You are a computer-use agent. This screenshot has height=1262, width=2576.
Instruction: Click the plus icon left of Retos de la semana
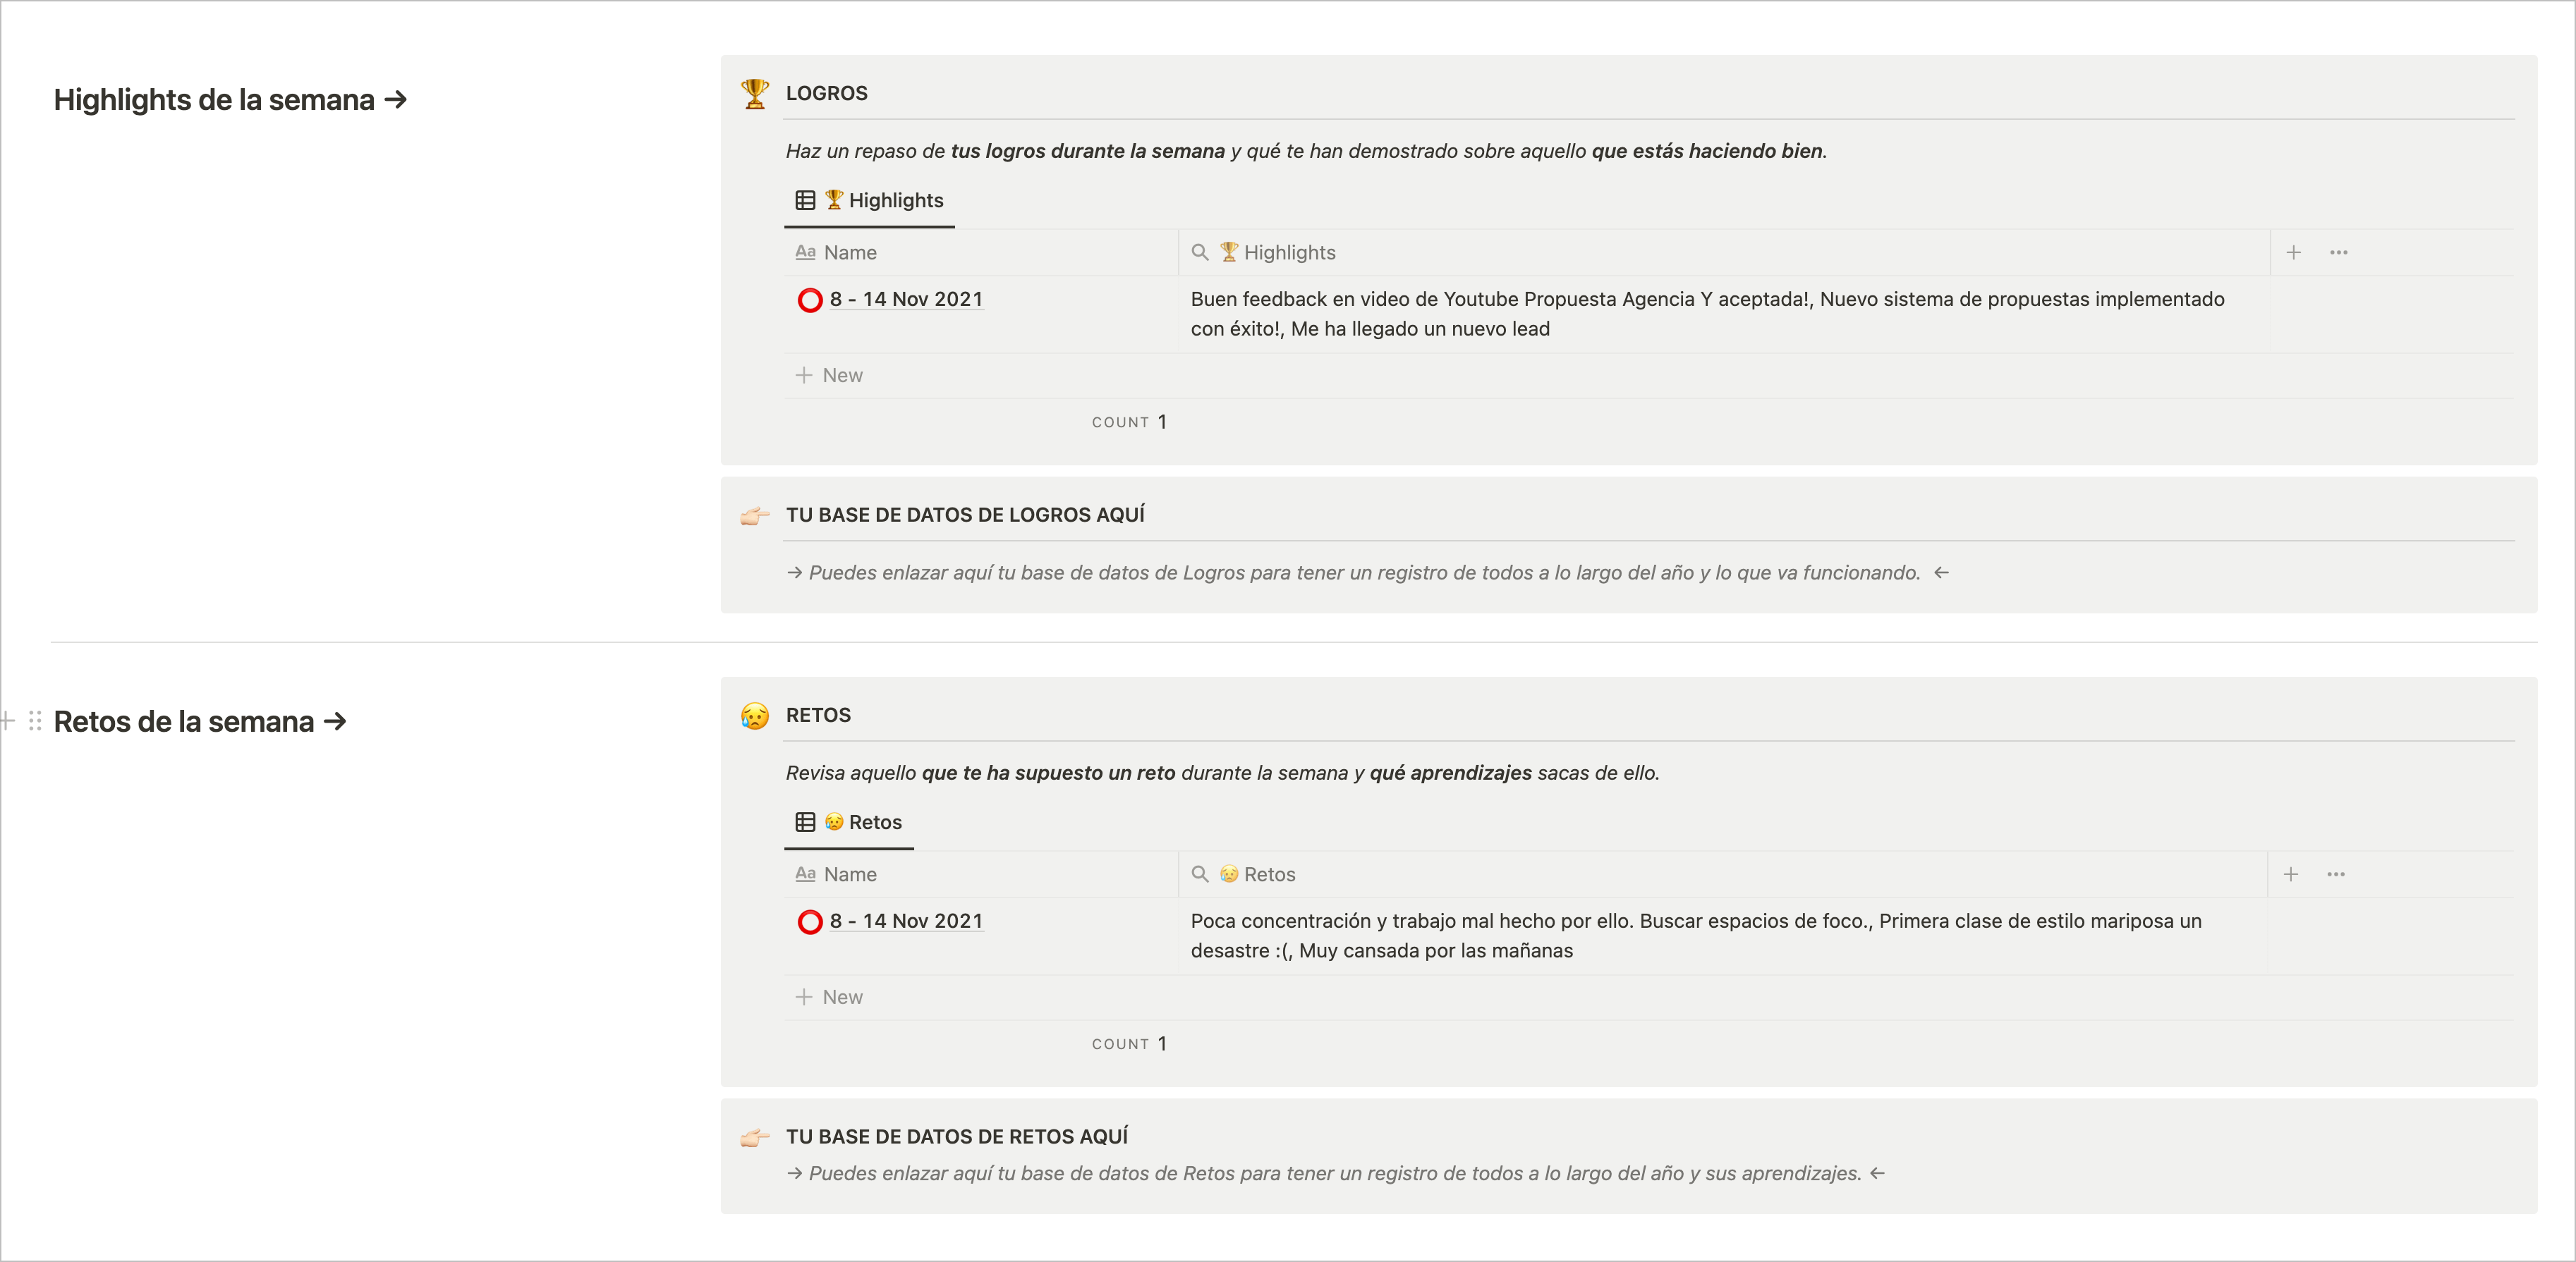pyautogui.click(x=8, y=721)
